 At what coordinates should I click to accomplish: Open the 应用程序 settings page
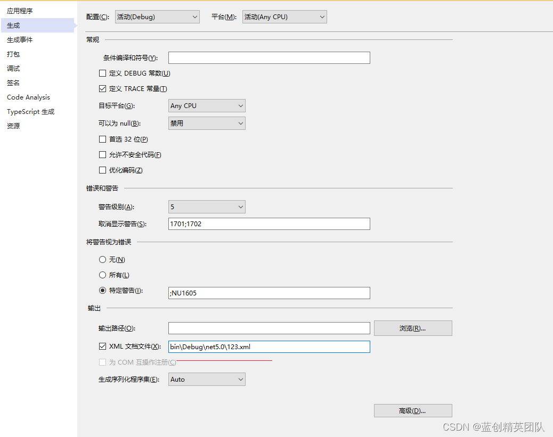[20, 11]
